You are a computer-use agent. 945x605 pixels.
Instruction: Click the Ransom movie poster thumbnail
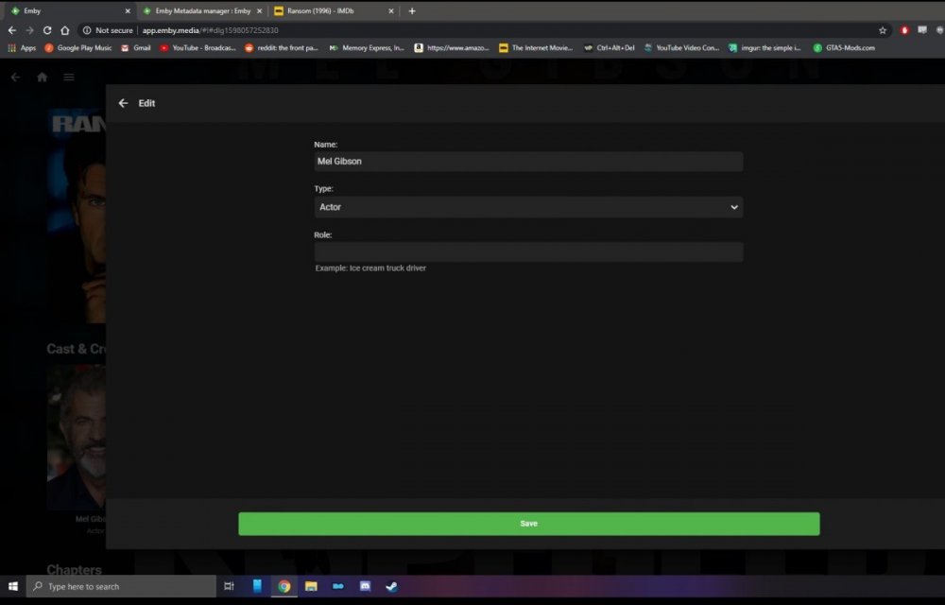pyautogui.click(x=77, y=216)
